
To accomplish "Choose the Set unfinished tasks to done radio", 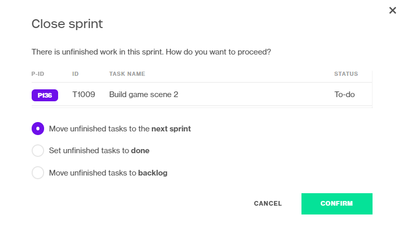I will point(38,151).
